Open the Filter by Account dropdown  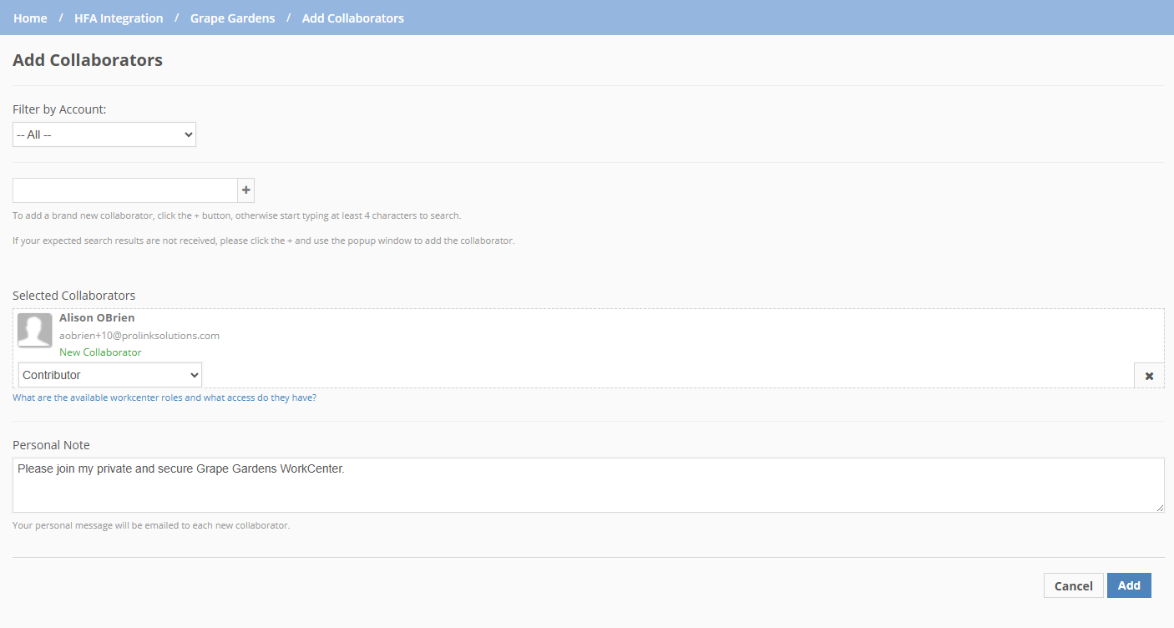click(104, 134)
